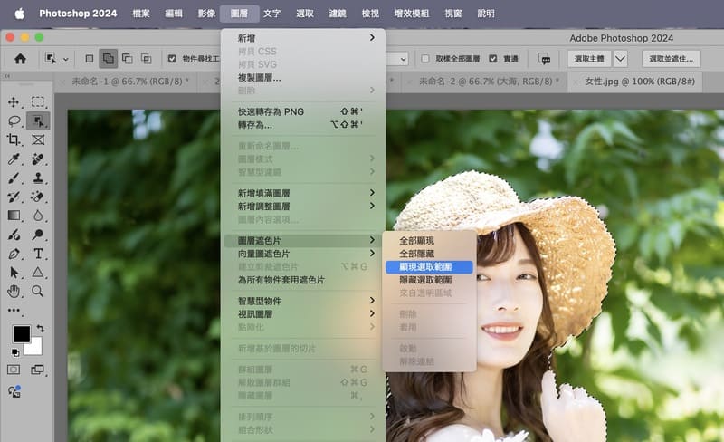Click the selection feedback speech-bubble icon
Image resolution: width=724 pixels, height=442 pixels.
[x=545, y=59]
